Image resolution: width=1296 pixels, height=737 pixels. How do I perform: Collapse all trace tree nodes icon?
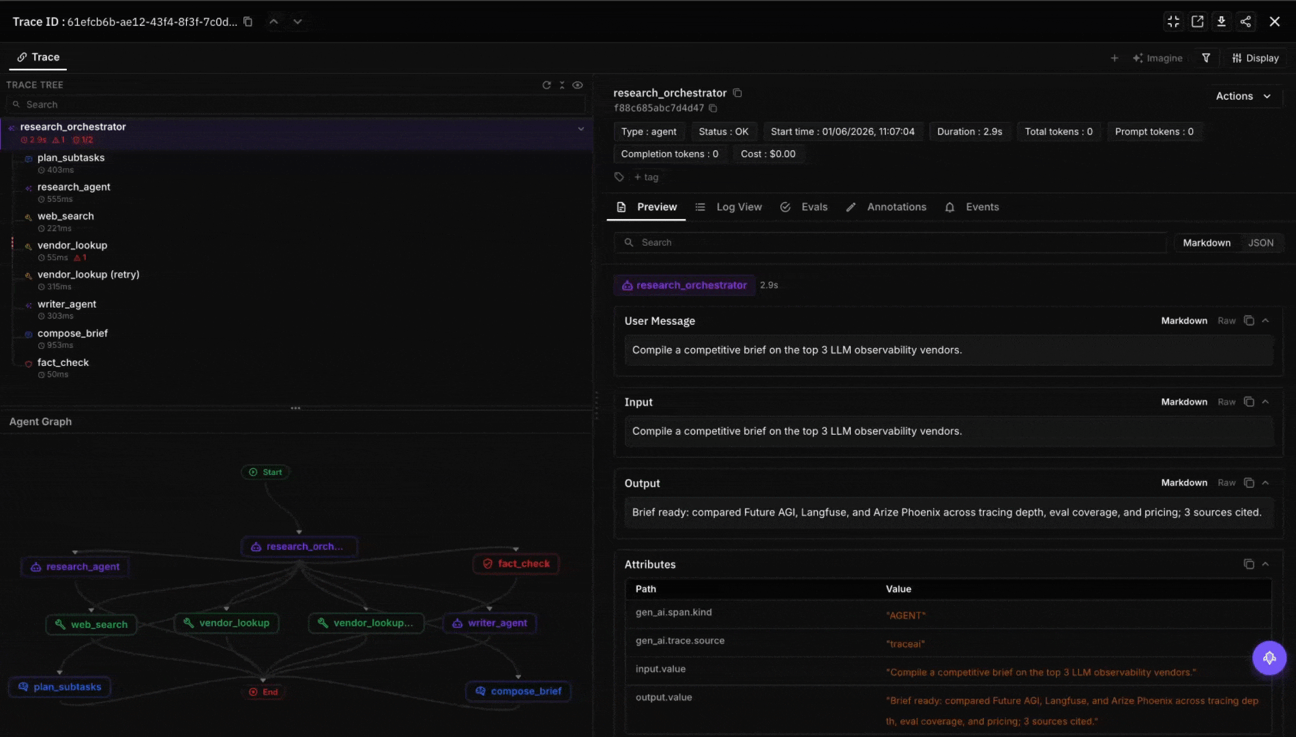coord(562,85)
